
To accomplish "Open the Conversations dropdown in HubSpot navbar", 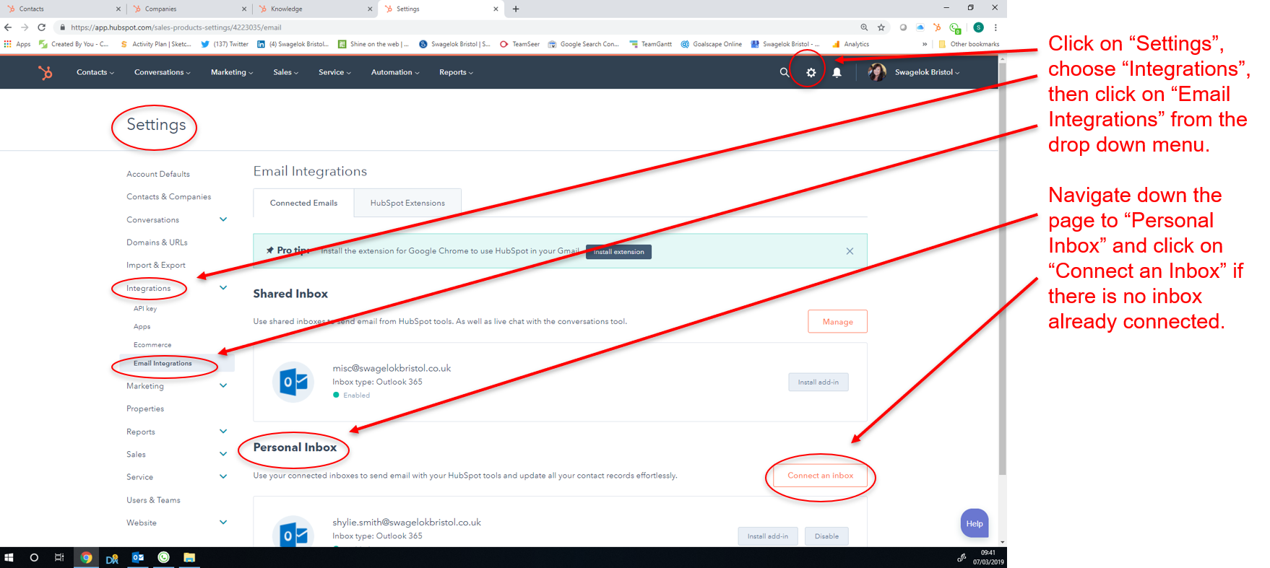I will point(163,72).
